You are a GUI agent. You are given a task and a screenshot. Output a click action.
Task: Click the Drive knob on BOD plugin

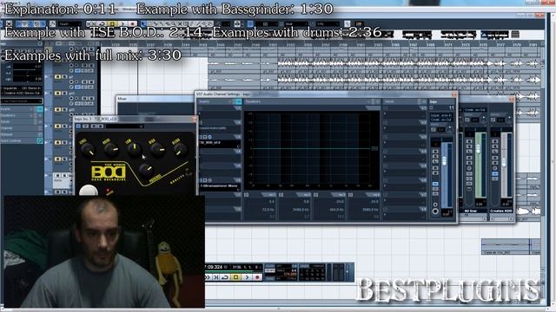click(111, 150)
